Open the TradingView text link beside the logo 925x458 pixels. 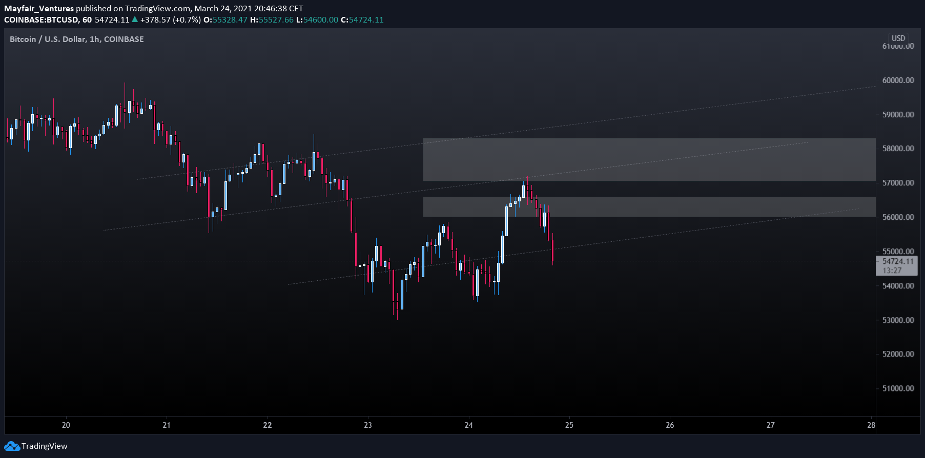coord(44,446)
